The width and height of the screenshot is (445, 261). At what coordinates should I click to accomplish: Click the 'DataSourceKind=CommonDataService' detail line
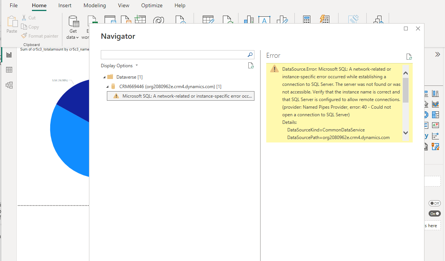[x=326, y=130]
